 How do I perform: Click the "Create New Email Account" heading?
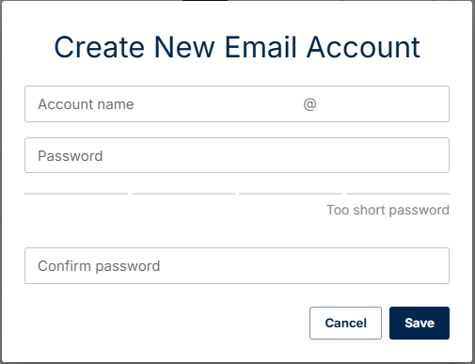click(x=237, y=47)
